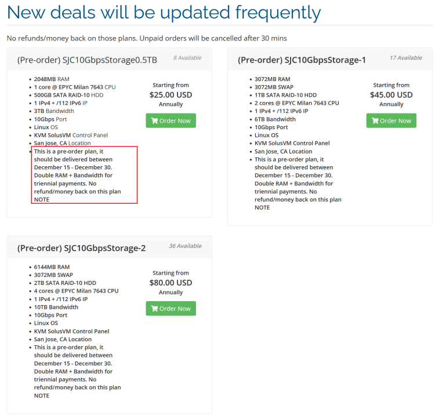Viewport: 435px width, 417px height.
Task: Click the $80.00 USD price text
Action: click(171, 283)
